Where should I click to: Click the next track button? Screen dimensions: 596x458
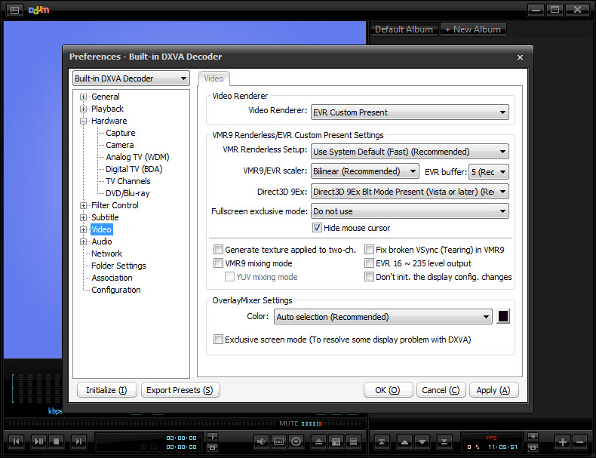(78, 441)
